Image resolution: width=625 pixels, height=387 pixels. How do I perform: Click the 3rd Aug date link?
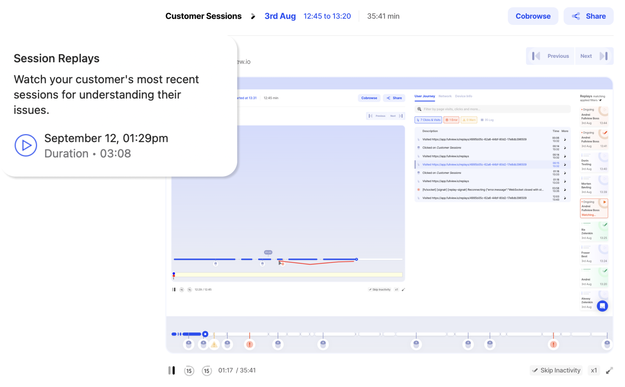[x=280, y=16]
